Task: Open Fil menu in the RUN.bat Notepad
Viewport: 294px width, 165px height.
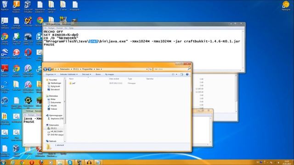Action: click(25, 115)
